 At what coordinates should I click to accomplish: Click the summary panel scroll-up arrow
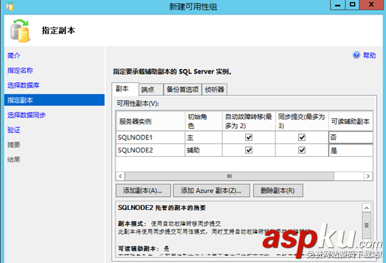tap(366, 208)
